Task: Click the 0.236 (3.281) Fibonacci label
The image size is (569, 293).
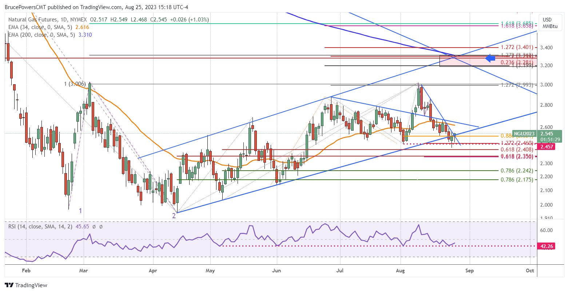Action: coord(517,62)
